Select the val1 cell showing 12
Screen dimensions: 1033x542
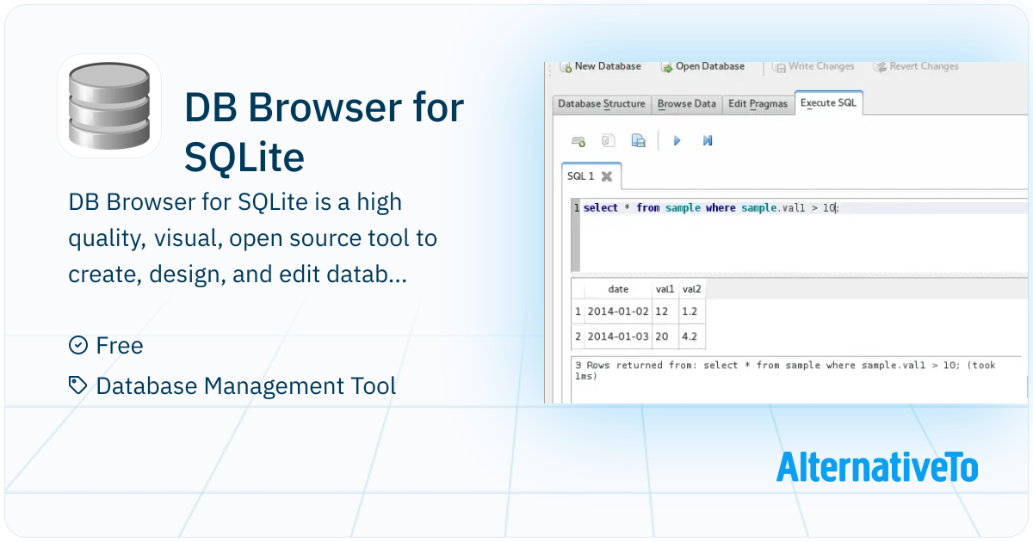(x=665, y=311)
